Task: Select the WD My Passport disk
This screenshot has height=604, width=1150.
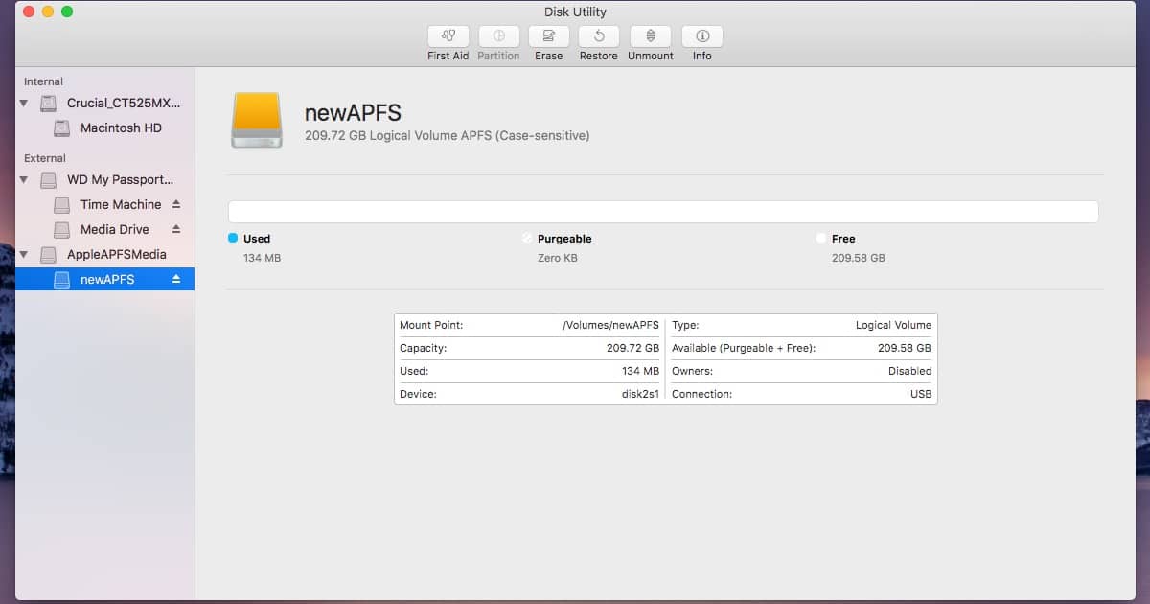Action: point(120,179)
